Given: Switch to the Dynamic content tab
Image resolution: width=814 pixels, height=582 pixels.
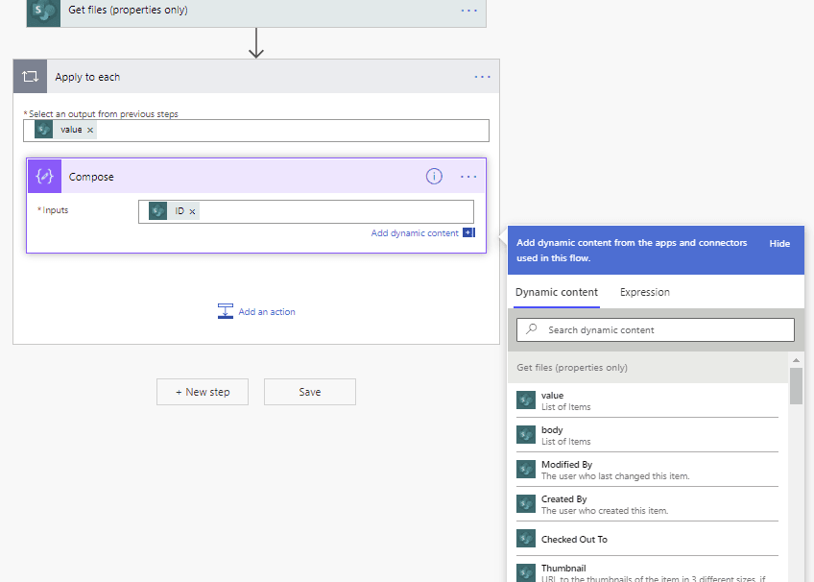Looking at the screenshot, I should coord(557,292).
